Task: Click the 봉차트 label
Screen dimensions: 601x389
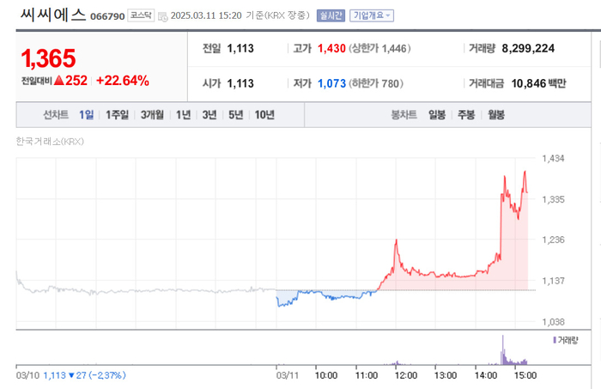Action: click(404, 114)
